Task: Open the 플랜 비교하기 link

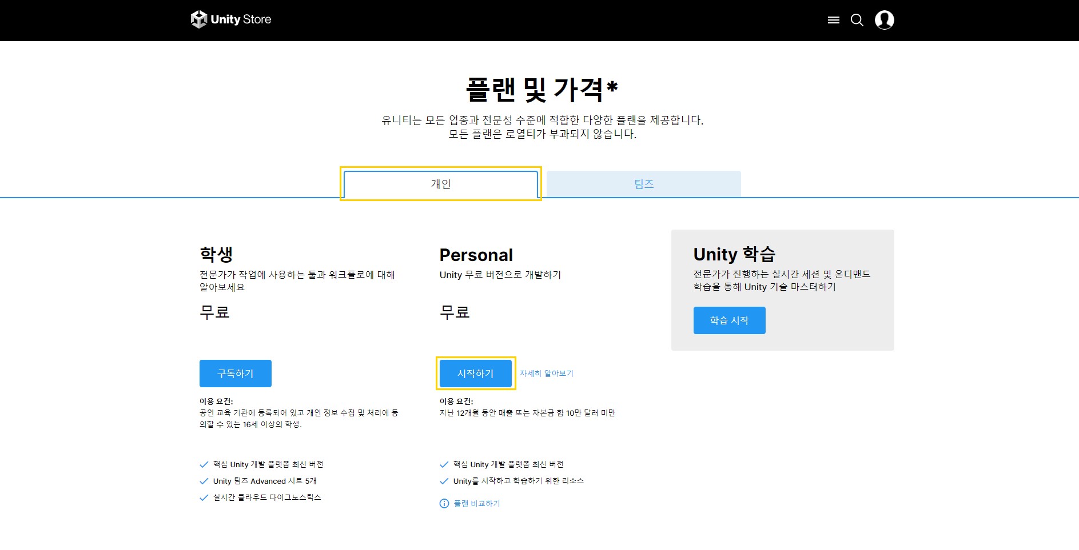Action: [x=477, y=503]
